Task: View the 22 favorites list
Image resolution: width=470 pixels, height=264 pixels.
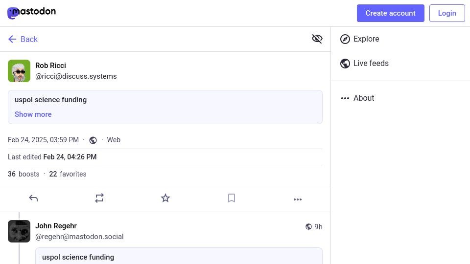Action: tap(68, 174)
